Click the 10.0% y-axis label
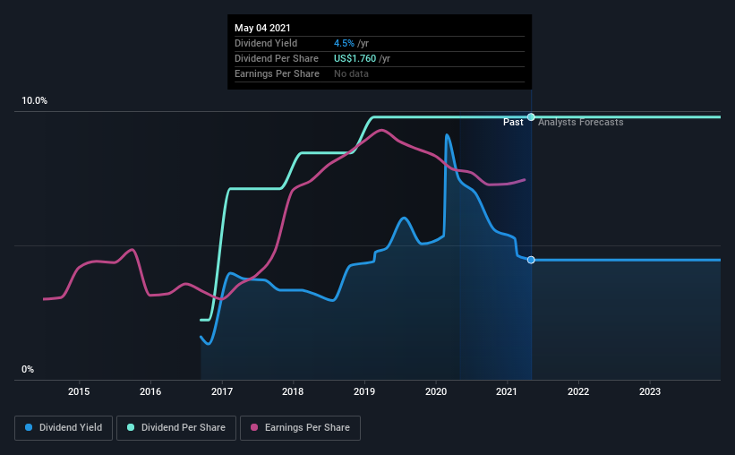Image resolution: width=735 pixels, height=455 pixels. pos(35,101)
